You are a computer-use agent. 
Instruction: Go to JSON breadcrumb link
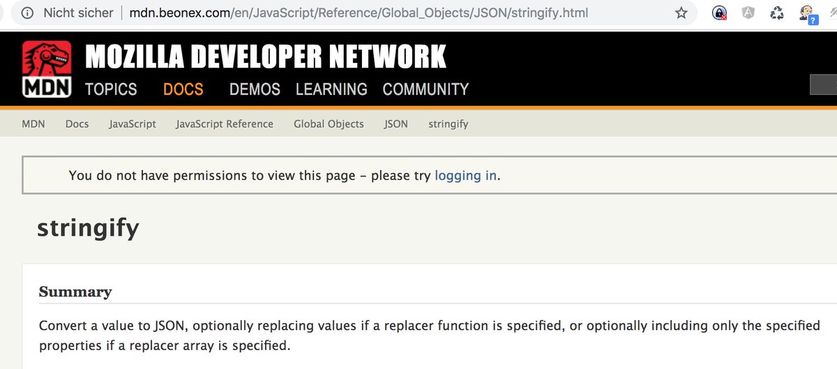[x=396, y=123]
